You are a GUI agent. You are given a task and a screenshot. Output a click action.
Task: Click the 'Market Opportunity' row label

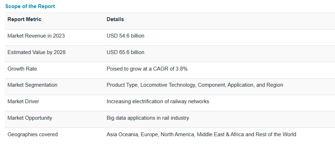point(30,118)
